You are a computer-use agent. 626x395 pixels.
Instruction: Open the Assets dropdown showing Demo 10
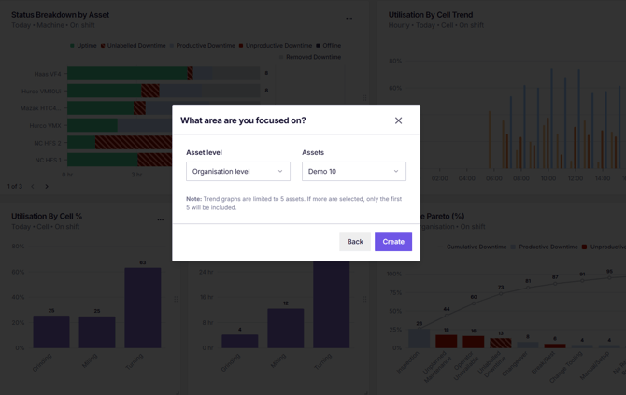354,171
